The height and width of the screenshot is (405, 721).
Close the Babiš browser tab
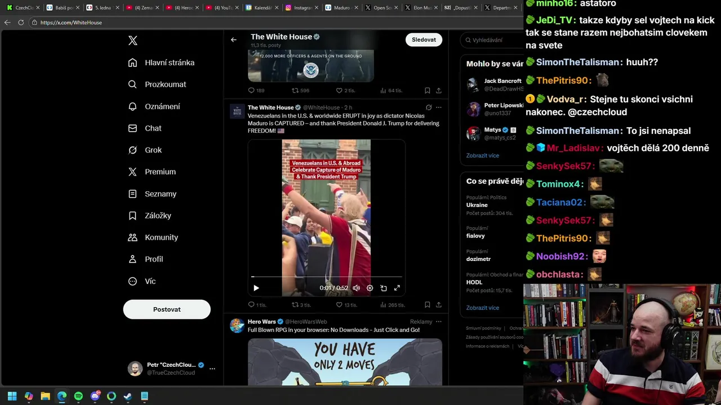pyautogui.click(x=78, y=8)
